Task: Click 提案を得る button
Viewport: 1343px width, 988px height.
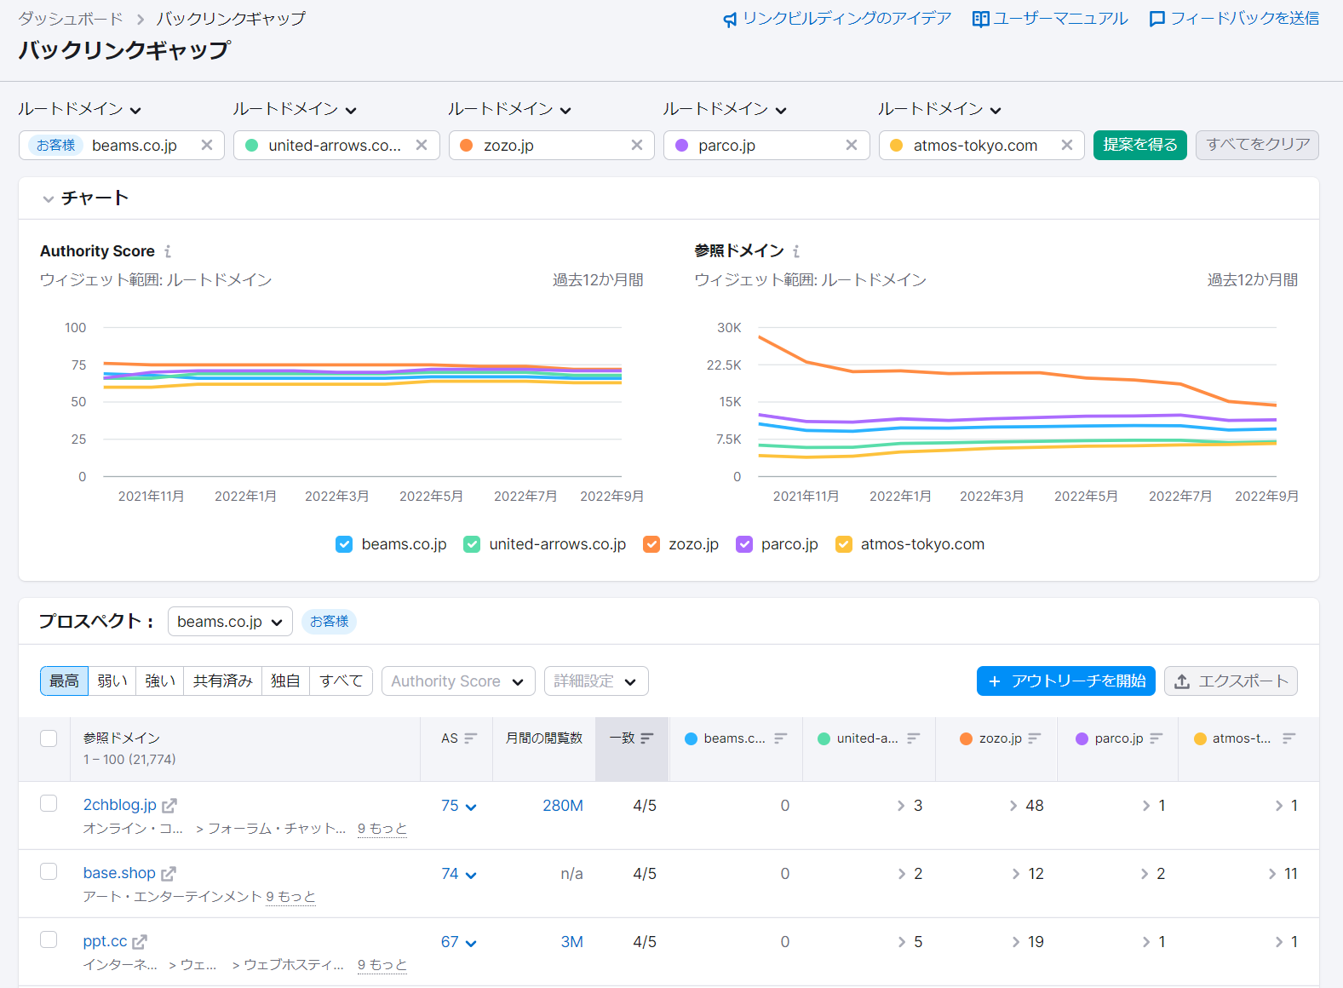Action: [1140, 145]
